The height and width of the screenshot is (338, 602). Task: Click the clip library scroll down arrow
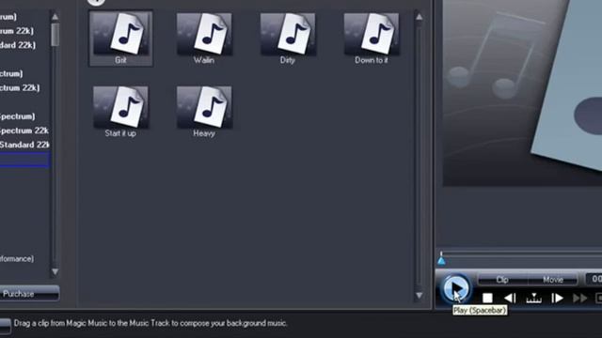(419, 296)
